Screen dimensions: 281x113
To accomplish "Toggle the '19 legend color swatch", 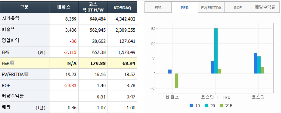I will point(191,106).
